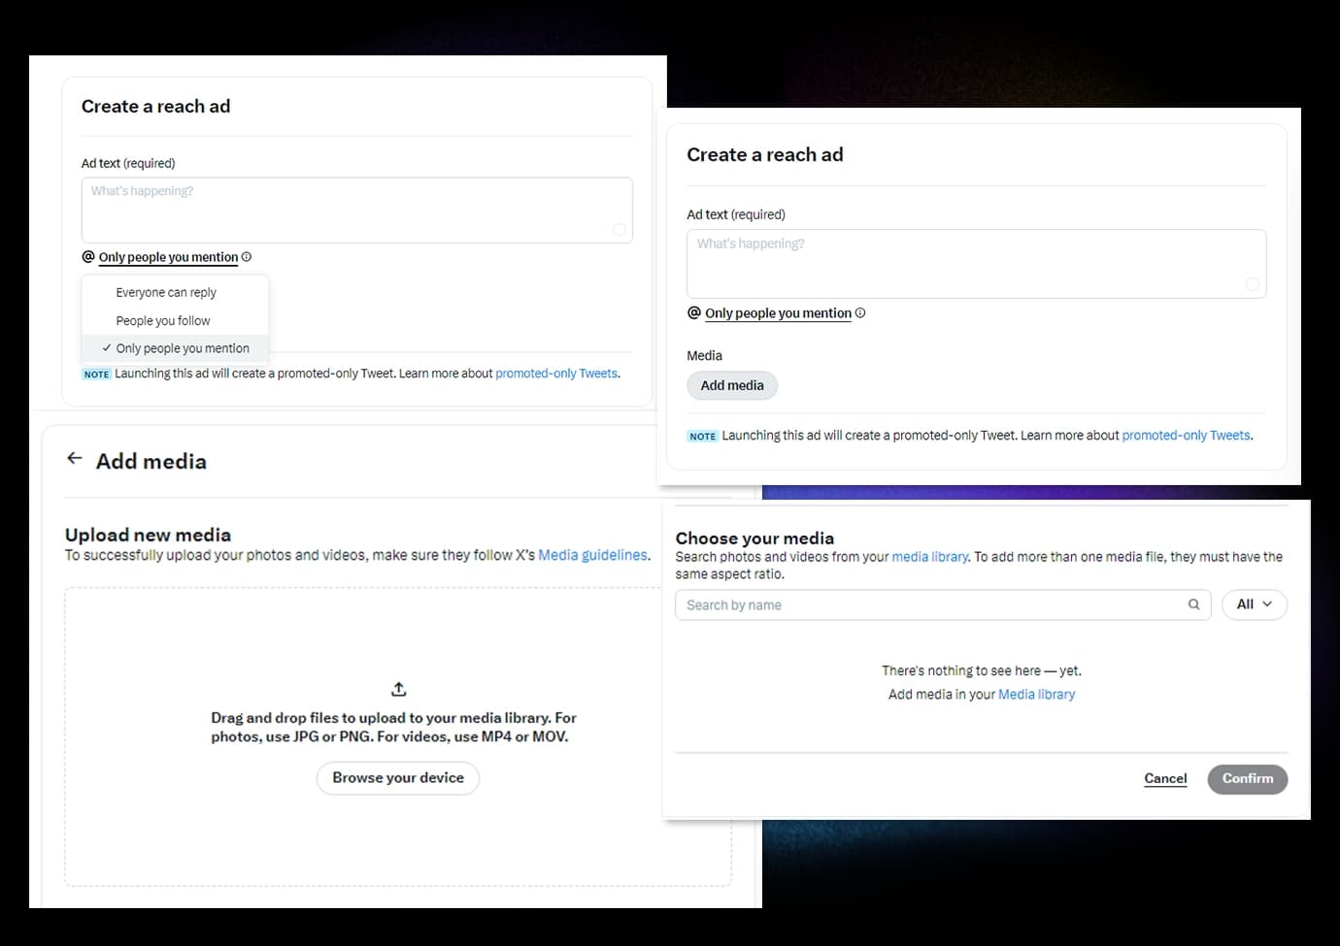Screen dimensions: 1340x946
Task: Open right panel 'Only people you mention' dropdown
Action: 778,313
